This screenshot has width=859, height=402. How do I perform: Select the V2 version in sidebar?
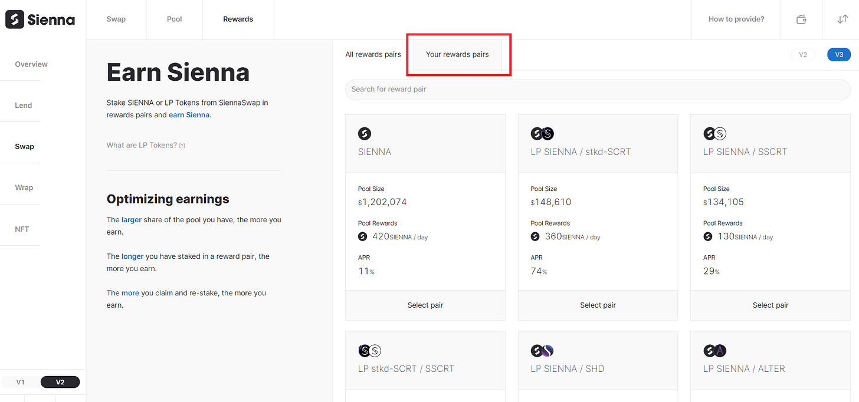click(60, 382)
